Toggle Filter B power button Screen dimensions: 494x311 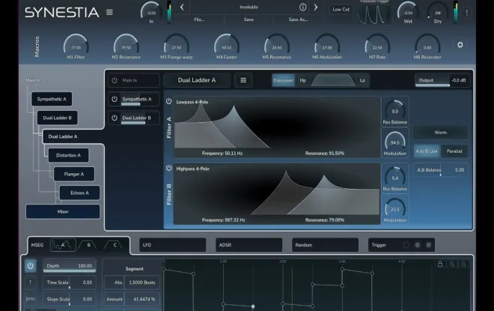[x=169, y=168]
